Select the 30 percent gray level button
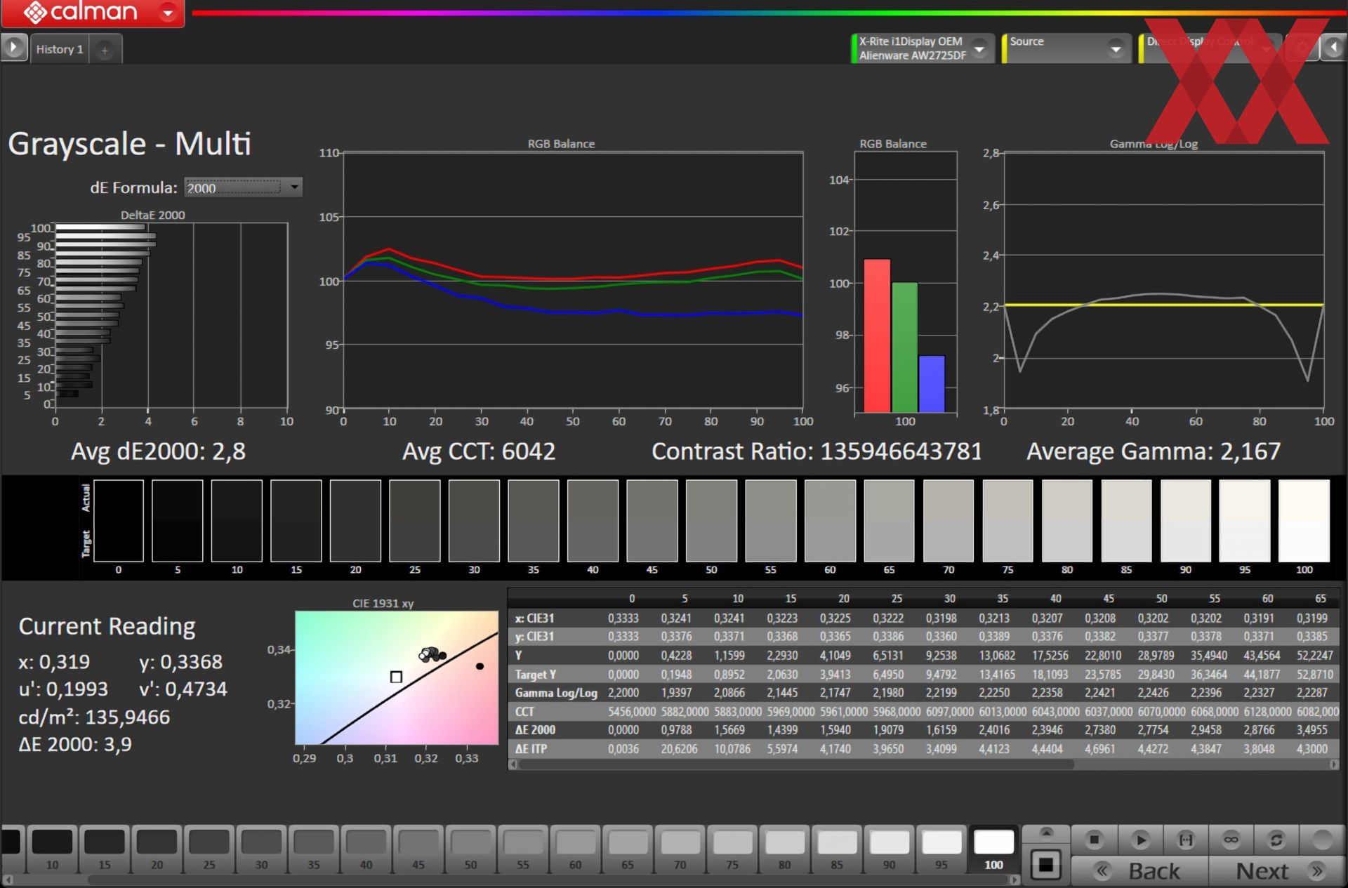Image resolution: width=1348 pixels, height=888 pixels. pos(262,849)
